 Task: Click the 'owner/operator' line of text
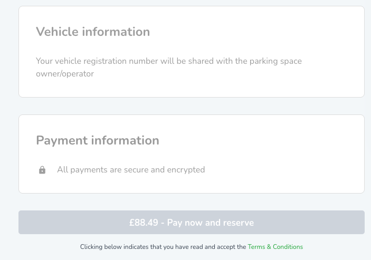[65, 74]
